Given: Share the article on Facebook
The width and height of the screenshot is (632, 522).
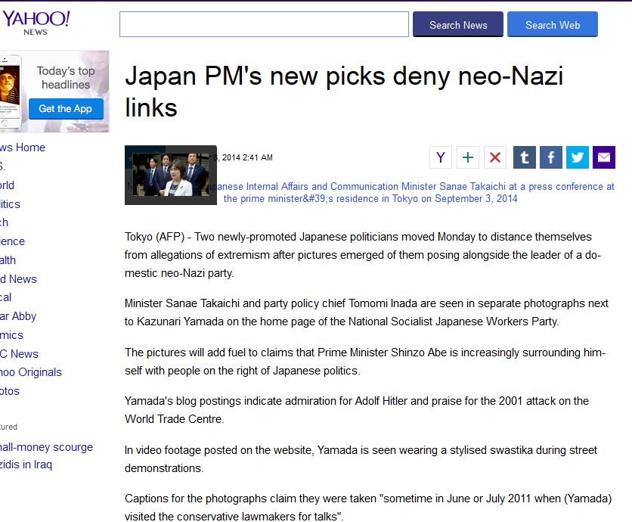Looking at the screenshot, I should (x=551, y=157).
